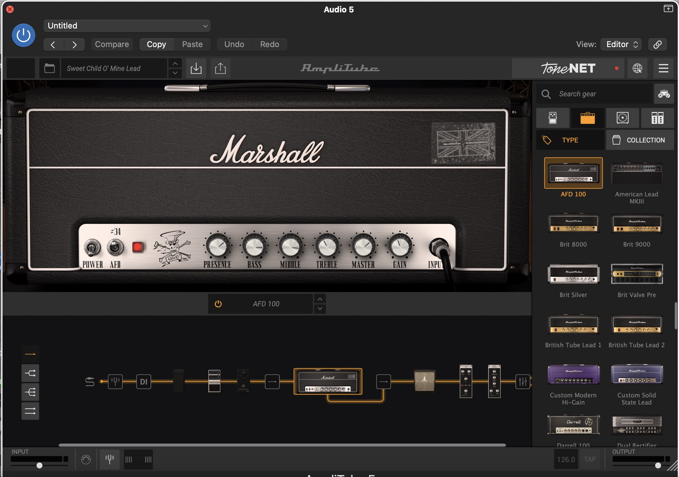This screenshot has width=679, height=477.
Task: Toggle the AFD 100 module power button
Action: 218,304
